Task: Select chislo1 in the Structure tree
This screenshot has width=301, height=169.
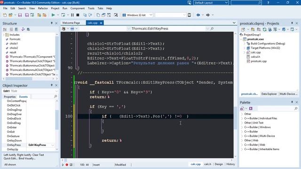Action: pos(14,44)
